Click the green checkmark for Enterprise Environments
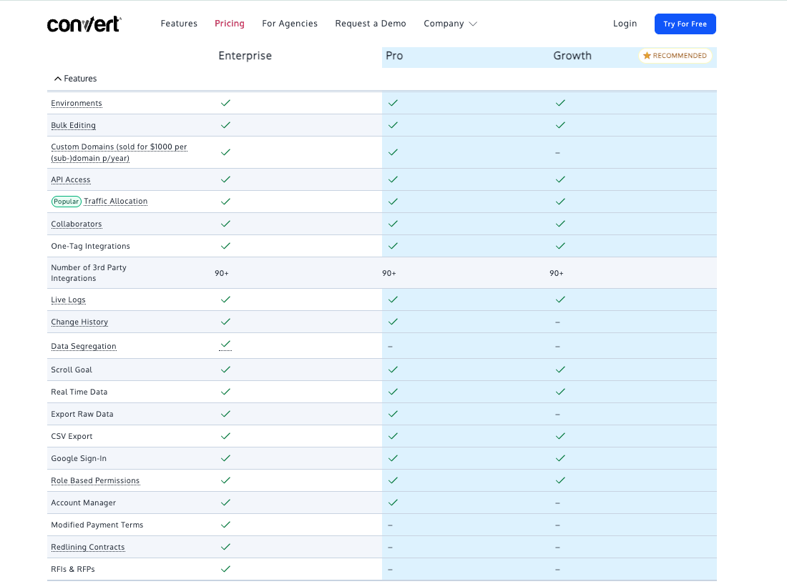The width and height of the screenshot is (787, 584). pyautogui.click(x=225, y=103)
